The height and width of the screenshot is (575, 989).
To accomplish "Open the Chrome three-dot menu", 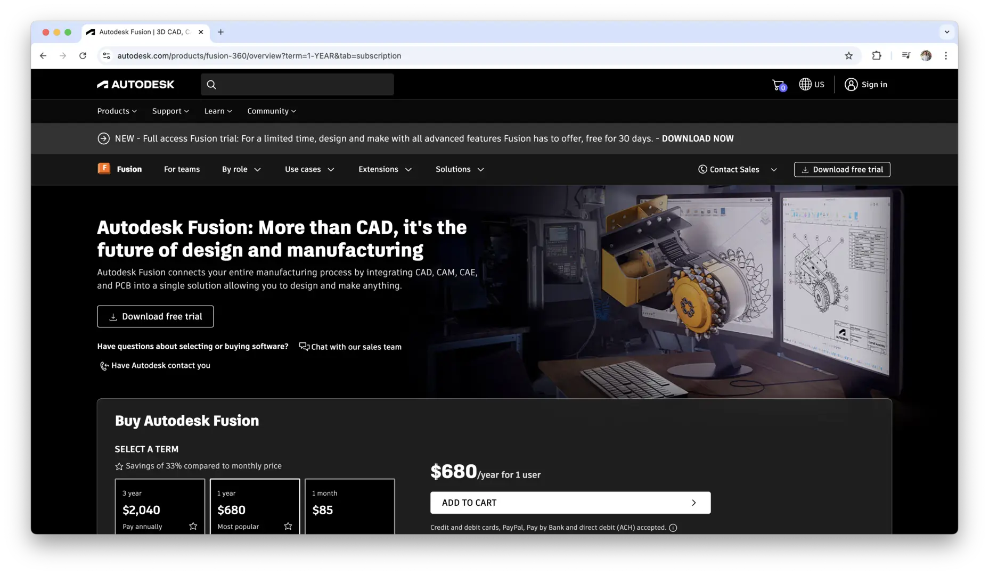I will (946, 55).
